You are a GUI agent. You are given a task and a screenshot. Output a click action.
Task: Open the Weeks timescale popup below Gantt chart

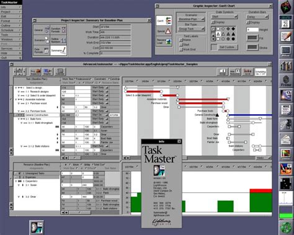click(264, 158)
